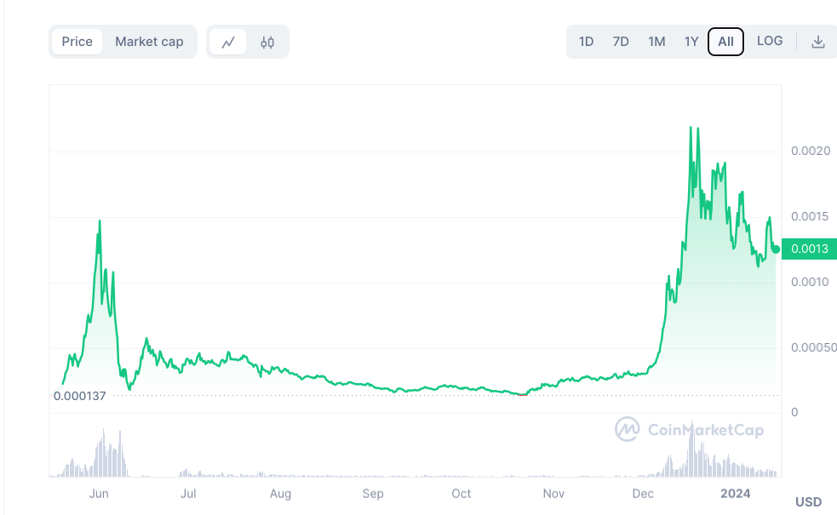The height and width of the screenshot is (515, 837).
Task: Click the 0.0013 current price label
Action: (x=809, y=249)
